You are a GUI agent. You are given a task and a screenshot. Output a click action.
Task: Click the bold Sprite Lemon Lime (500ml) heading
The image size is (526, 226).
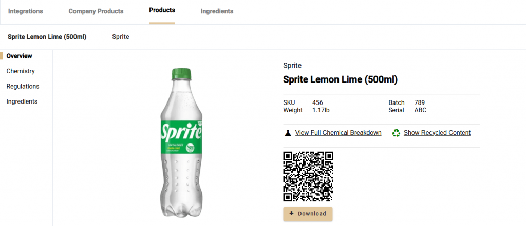point(341,80)
